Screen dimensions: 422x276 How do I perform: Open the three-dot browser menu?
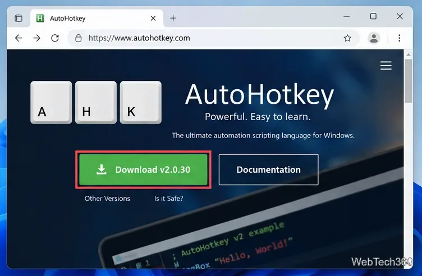(400, 38)
